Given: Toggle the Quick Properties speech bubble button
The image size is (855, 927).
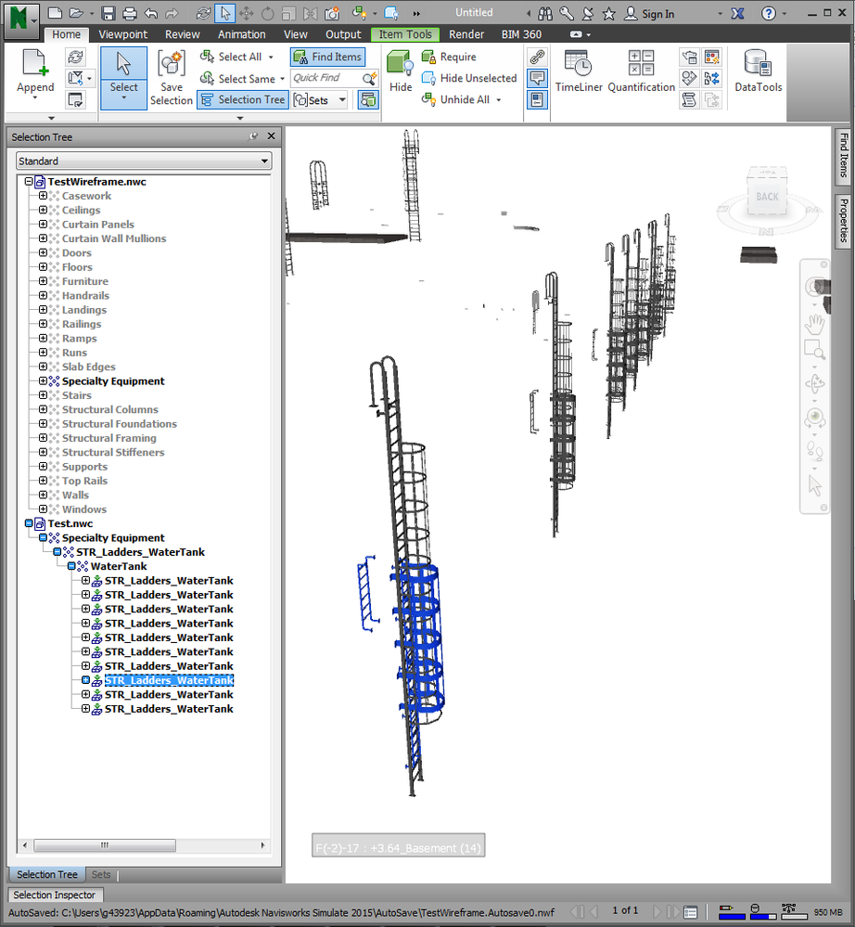Looking at the screenshot, I should [x=537, y=78].
